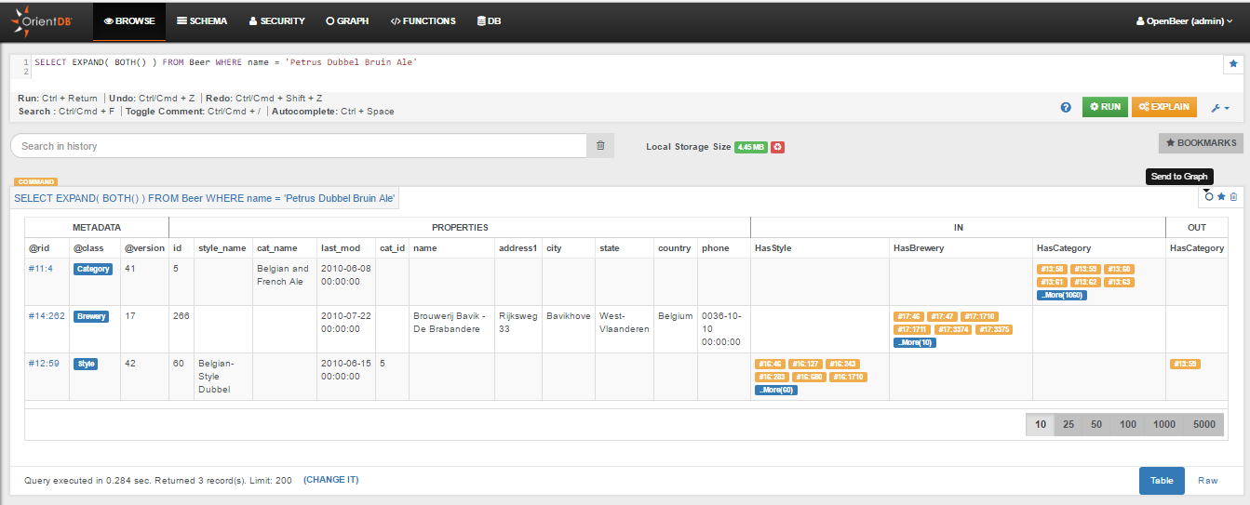
Task: Star the executed command result
Action: pyautogui.click(x=1221, y=196)
